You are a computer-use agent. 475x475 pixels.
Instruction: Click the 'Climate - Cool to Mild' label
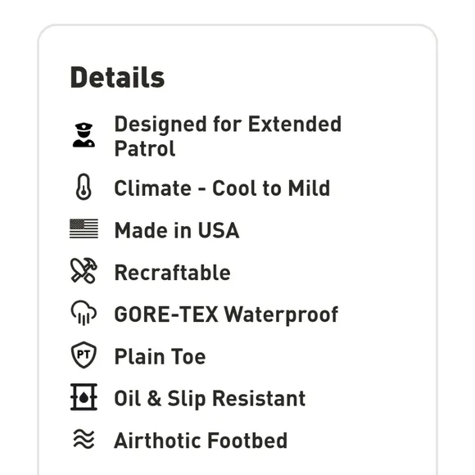(x=222, y=188)
